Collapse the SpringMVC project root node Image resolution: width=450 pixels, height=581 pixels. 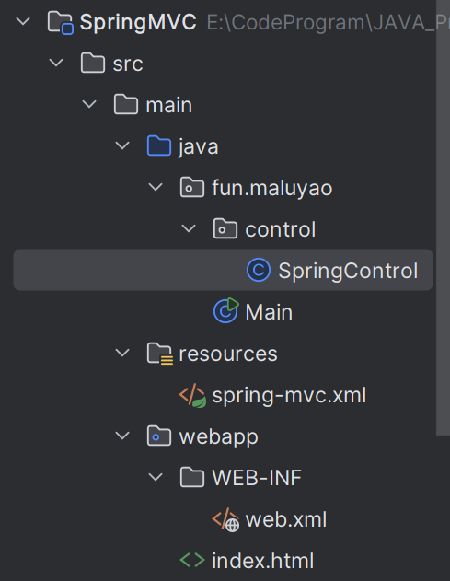23,21
